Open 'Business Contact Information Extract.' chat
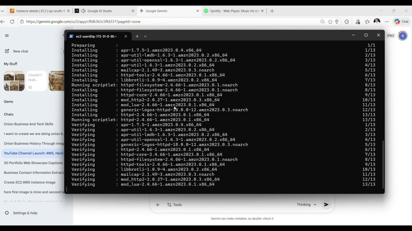This screenshot has height=231, width=412. 34,173
